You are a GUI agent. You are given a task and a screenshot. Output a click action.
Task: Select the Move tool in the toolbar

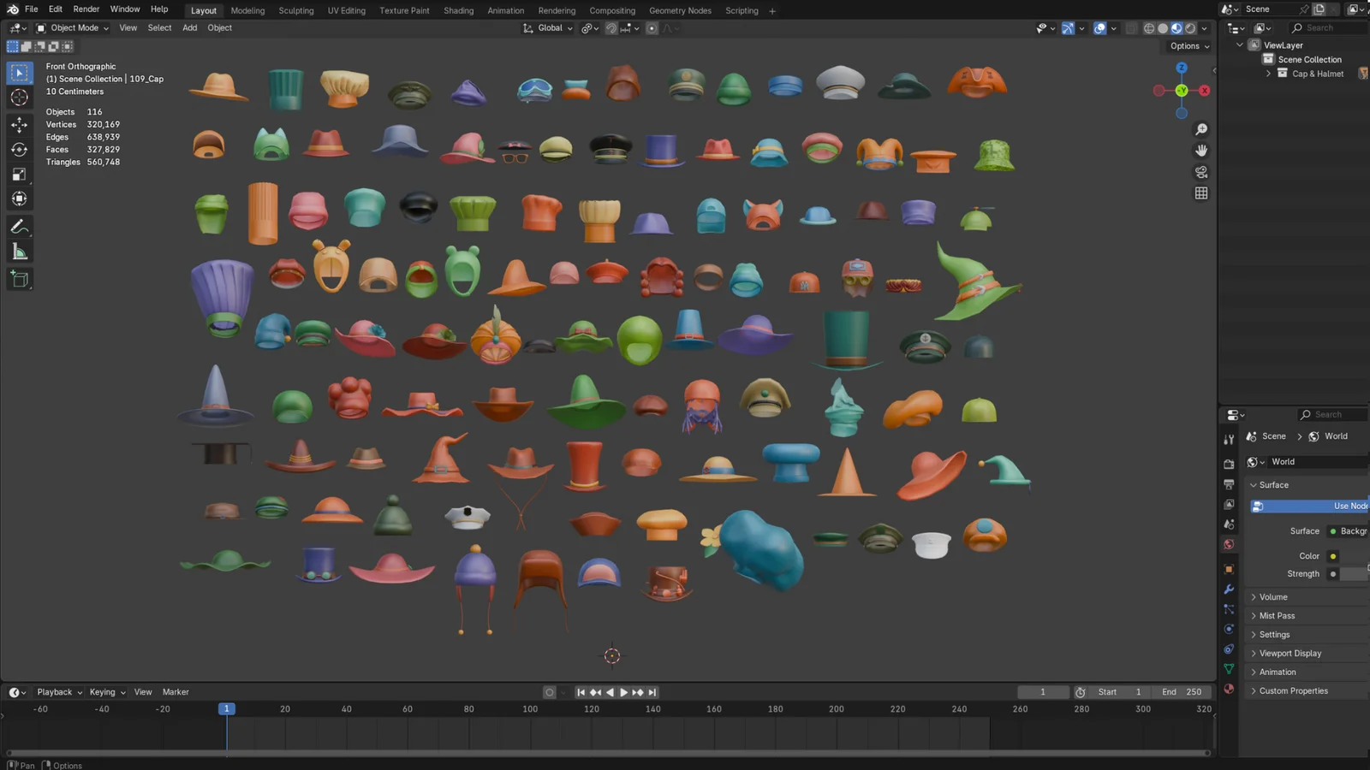pos(19,124)
